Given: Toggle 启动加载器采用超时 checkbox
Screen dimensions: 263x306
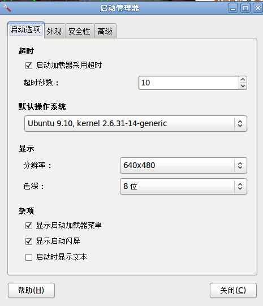Looking at the screenshot, I should tap(29, 66).
